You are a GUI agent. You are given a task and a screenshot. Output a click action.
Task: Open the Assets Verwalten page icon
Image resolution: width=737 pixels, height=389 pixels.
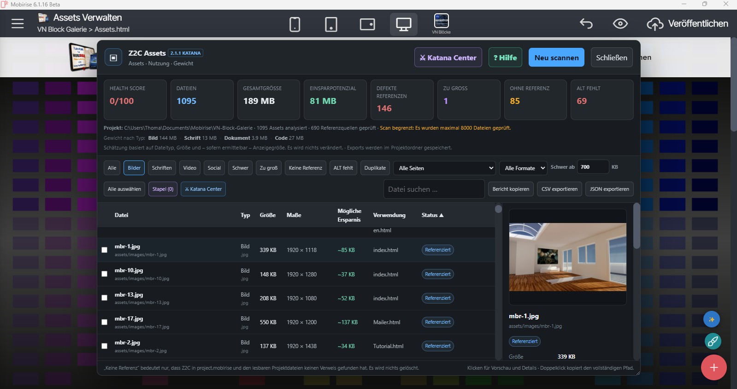click(x=43, y=18)
